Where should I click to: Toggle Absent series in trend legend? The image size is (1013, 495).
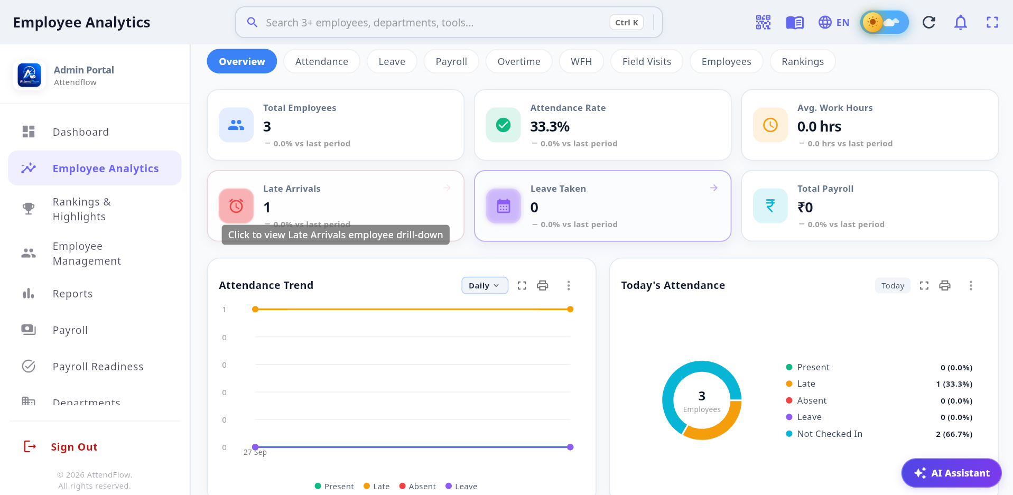click(x=417, y=487)
